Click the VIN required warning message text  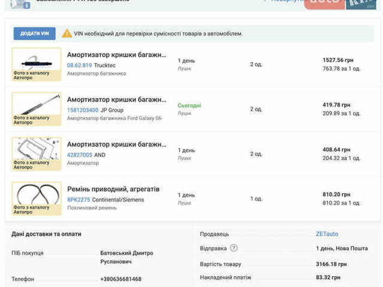pos(158,33)
